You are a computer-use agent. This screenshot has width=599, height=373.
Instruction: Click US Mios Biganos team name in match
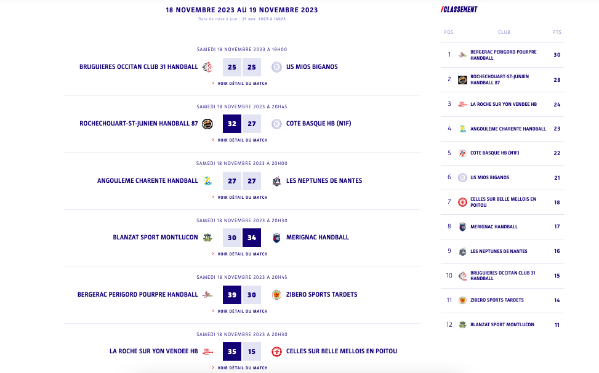312,67
